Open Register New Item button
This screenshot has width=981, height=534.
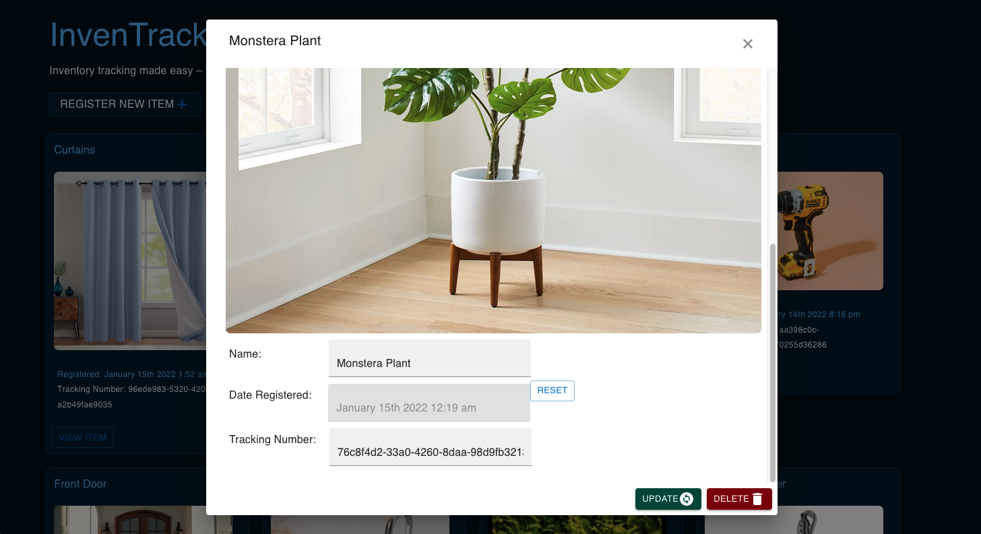pyautogui.click(x=125, y=104)
